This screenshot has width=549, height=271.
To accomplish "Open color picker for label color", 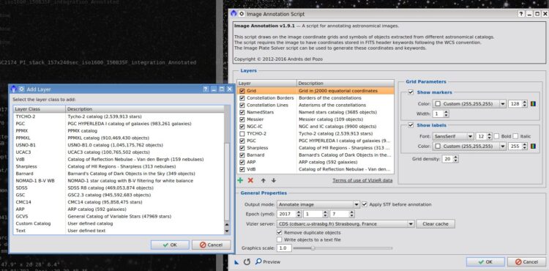I will (533, 146).
